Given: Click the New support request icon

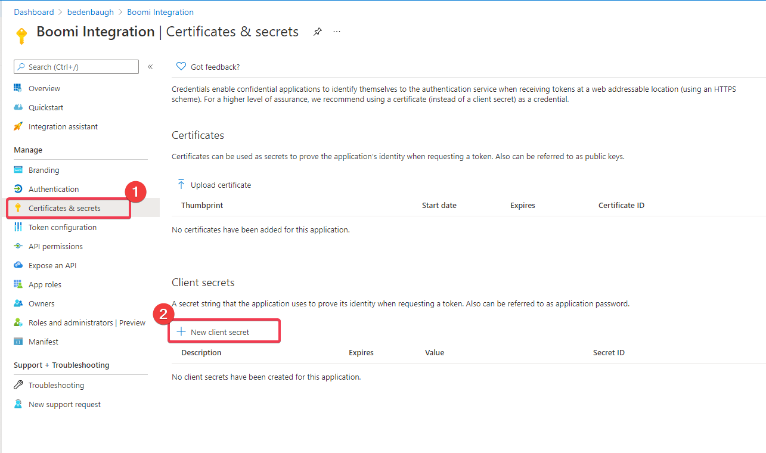Looking at the screenshot, I should point(18,404).
